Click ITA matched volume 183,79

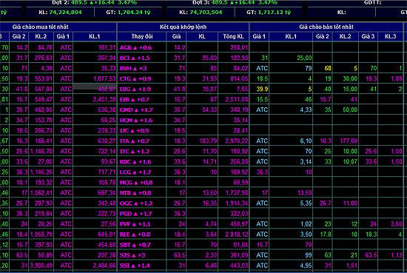[208, 141]
